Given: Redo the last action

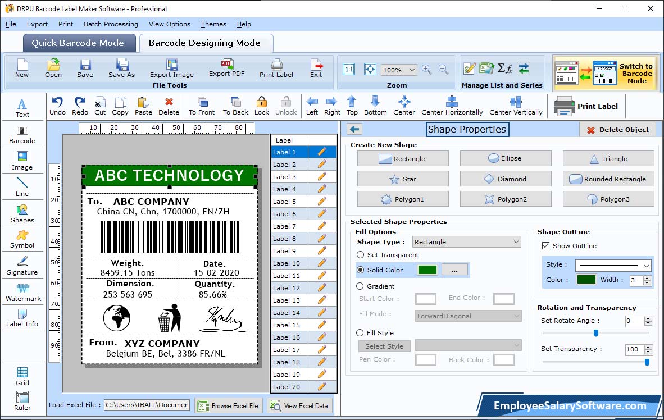Looking at the screenshot, I should (x=80, y=106).
